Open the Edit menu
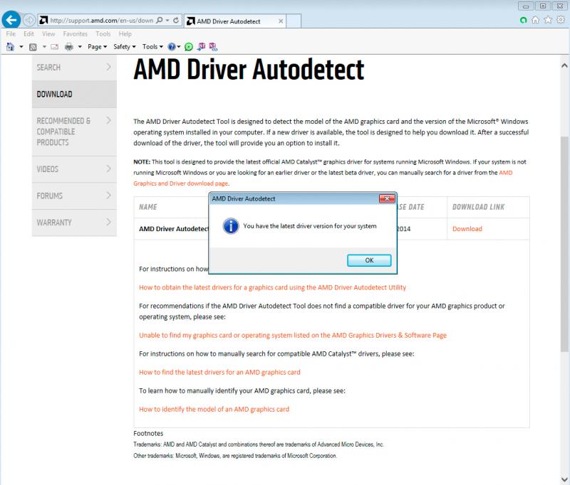This screenshot has height=485, width=570. coord(28,33)
